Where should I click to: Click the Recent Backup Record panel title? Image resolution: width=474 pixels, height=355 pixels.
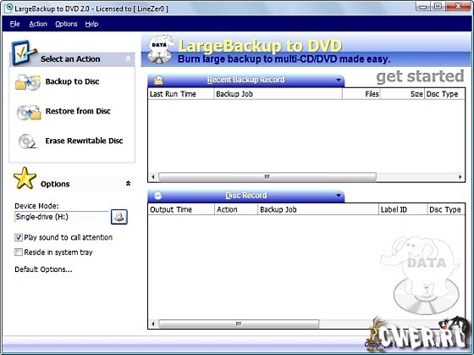[x=245, y=80]
